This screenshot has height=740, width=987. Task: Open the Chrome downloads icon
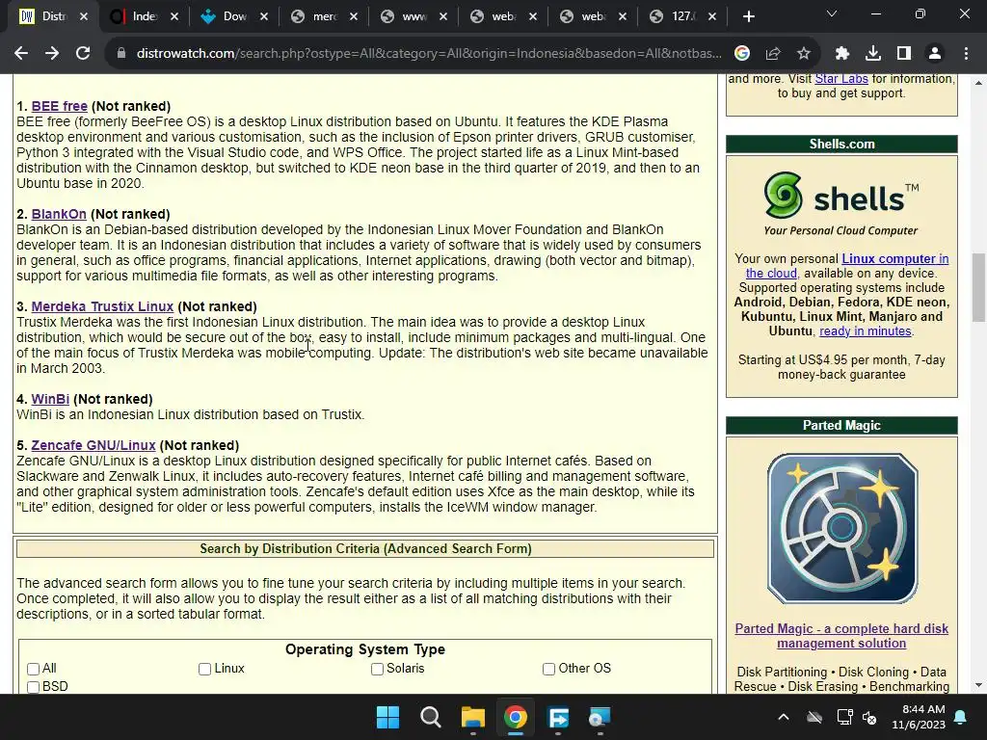coord(873,54)
